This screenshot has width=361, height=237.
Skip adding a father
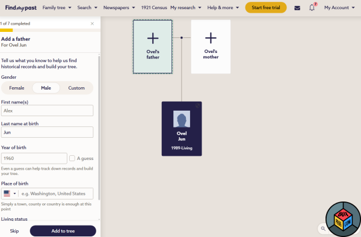(x=14, y=231)
